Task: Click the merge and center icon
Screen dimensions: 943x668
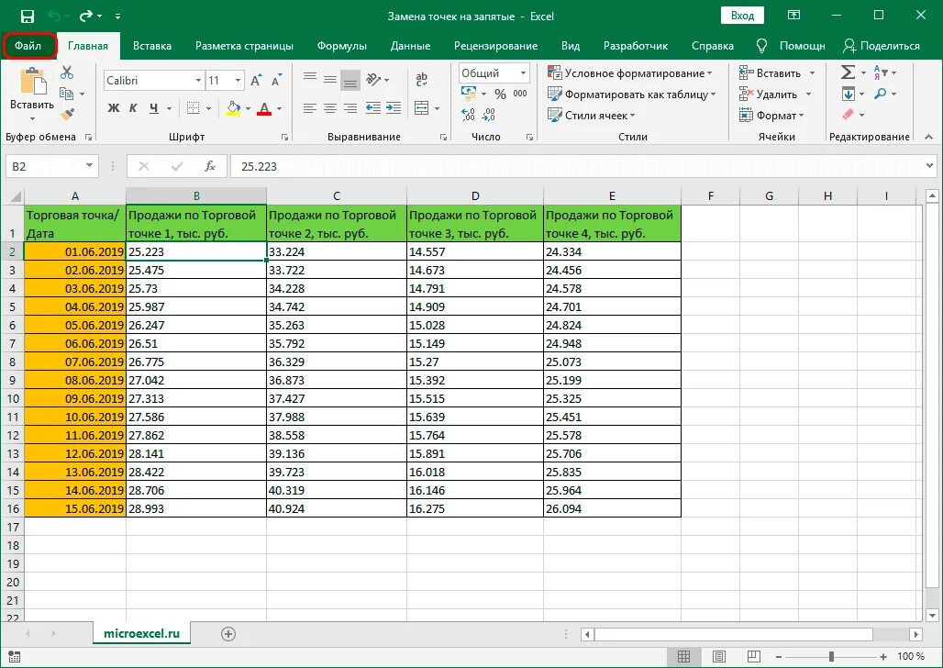Action: click(422, 108)
